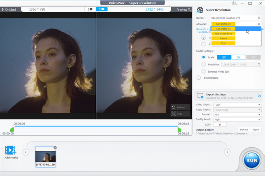The width and height of the screenshot is (265, 176).
Task: Click the Add Media icon
Action: (11, 150)
